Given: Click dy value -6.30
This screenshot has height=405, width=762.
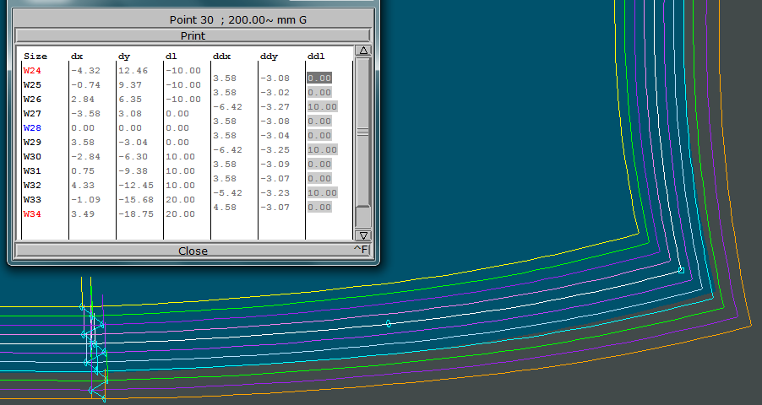Looking at the screenshot, I should 133,156.
